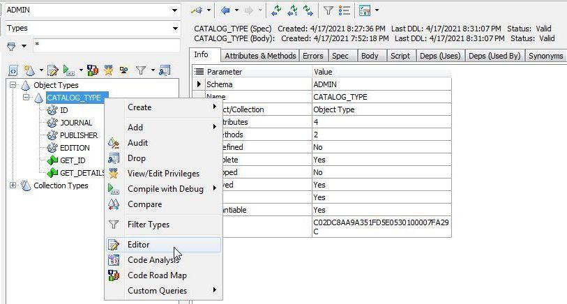Click the object name filter text field
567x304 pixels.
pos(105,45)
